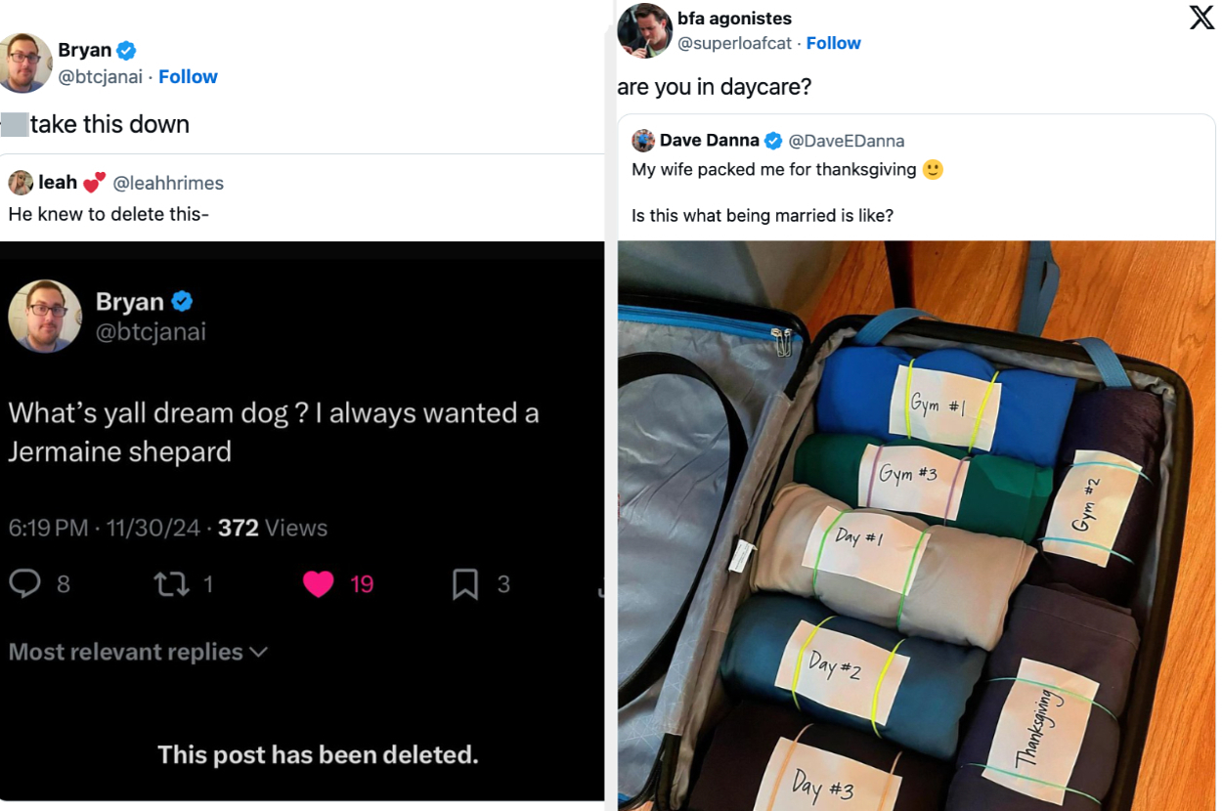Follow bfa agonistes via the Follow link
Screen dimensions: 1222x811
833,42
